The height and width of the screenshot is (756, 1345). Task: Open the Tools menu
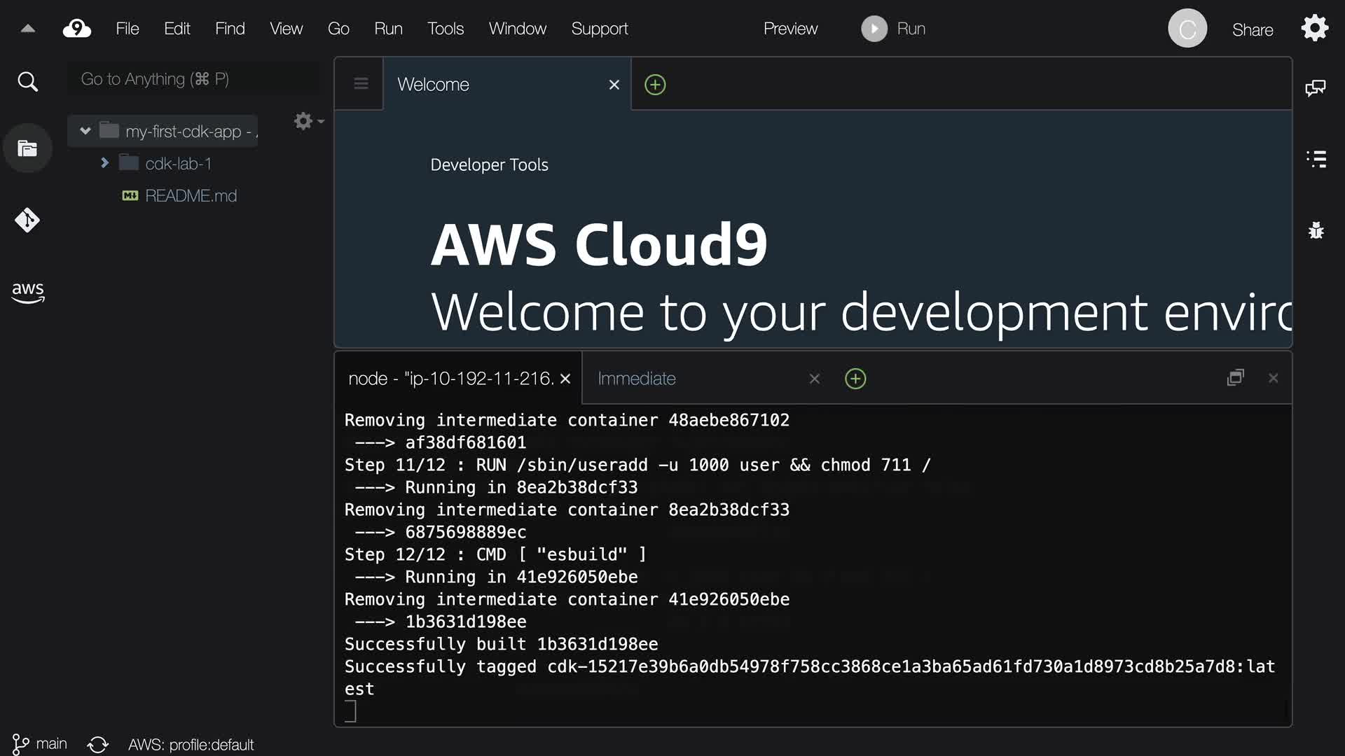coord(446,29)
